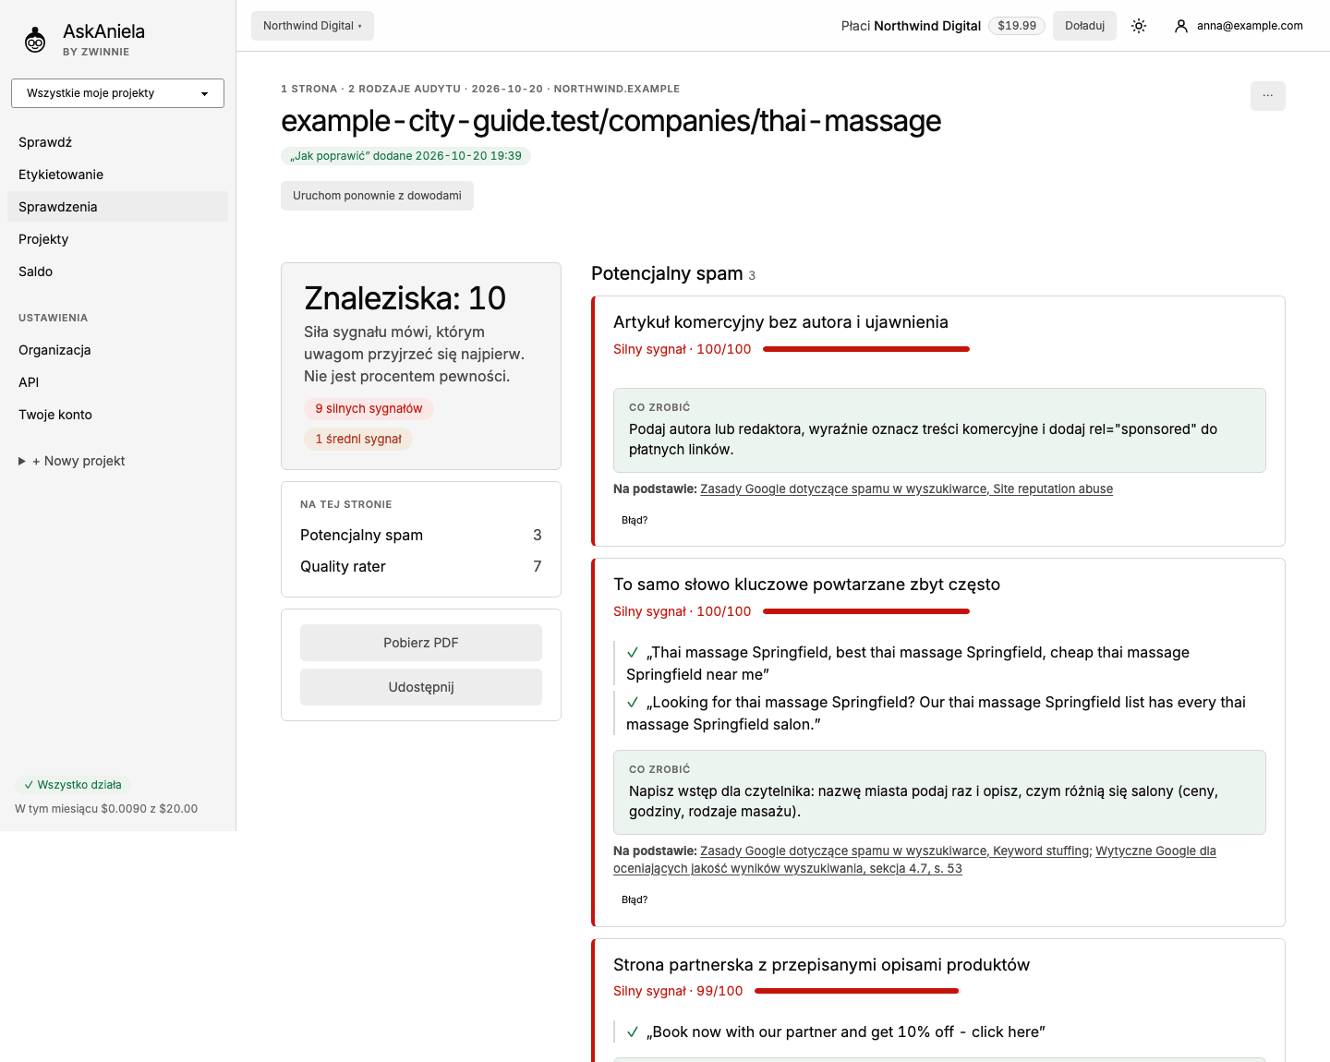Click the AskAniela owl logo
The height and width of the screenshot is (1062, 1330).
(x=35, y=40)
